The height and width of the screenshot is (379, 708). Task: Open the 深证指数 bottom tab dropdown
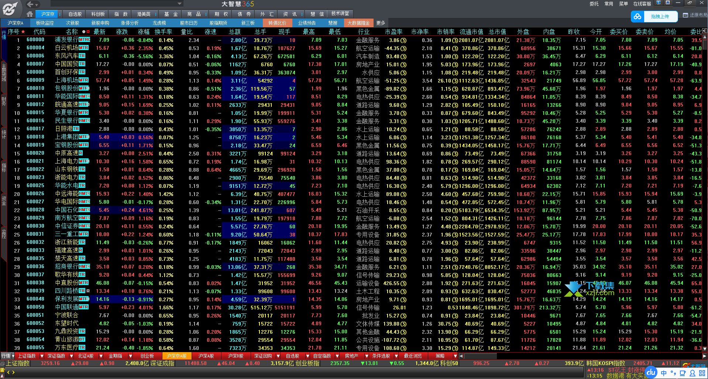(x=71, y=356)
